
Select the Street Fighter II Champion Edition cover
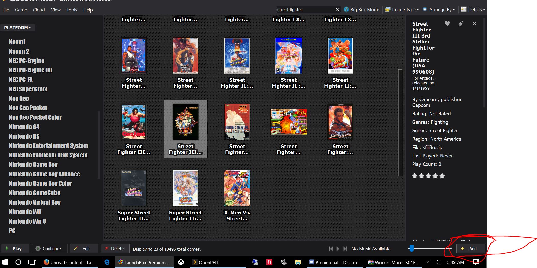(237, 56)
